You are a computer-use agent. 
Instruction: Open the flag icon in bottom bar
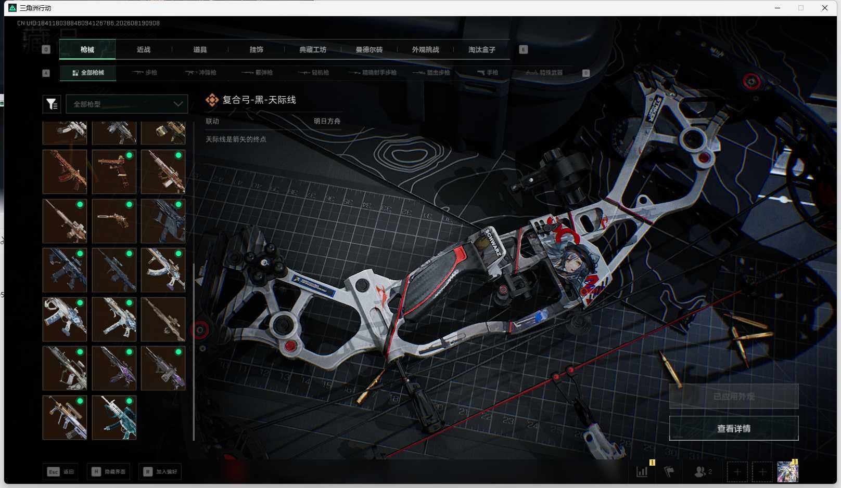click(669, 471)
